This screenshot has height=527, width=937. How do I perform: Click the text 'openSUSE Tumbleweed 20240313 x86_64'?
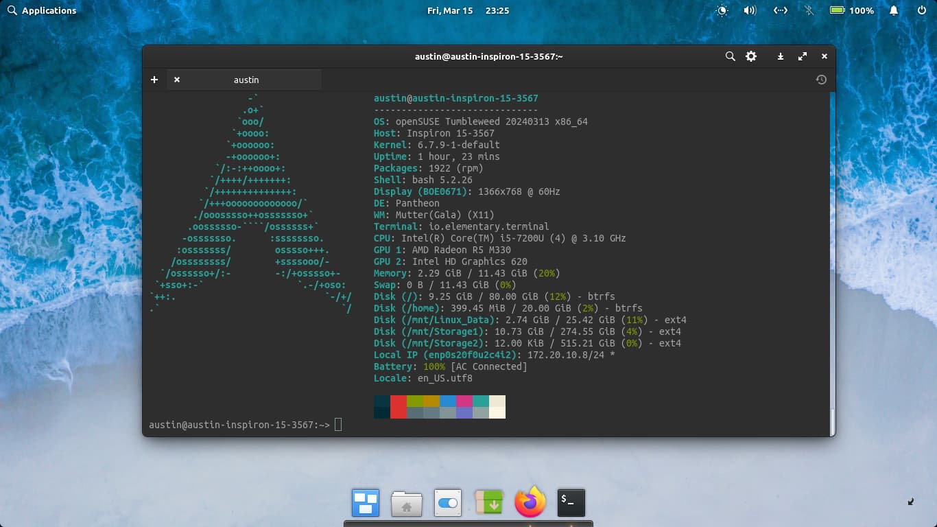pos(492,121)
